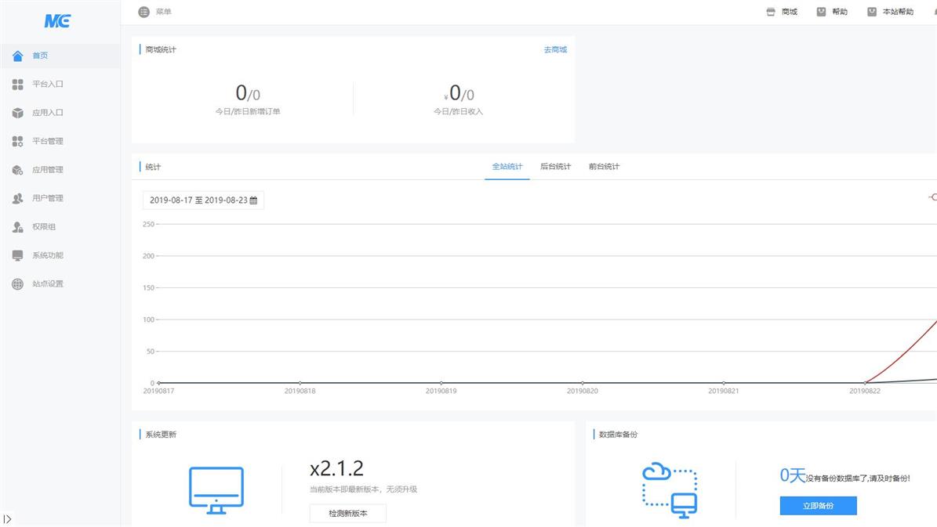Select the 平台管理 icon in the sidebar

18,142
